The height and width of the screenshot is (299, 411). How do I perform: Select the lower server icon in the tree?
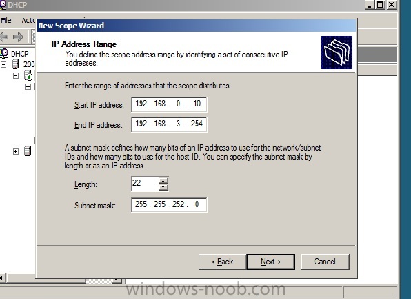[28, 151]
